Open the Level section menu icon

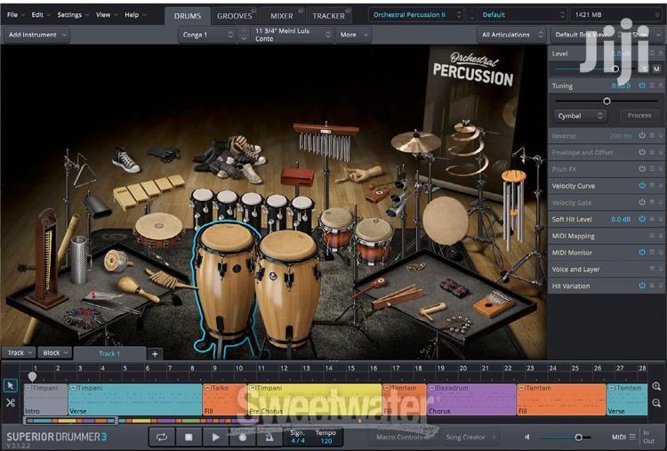click(652, 53)
